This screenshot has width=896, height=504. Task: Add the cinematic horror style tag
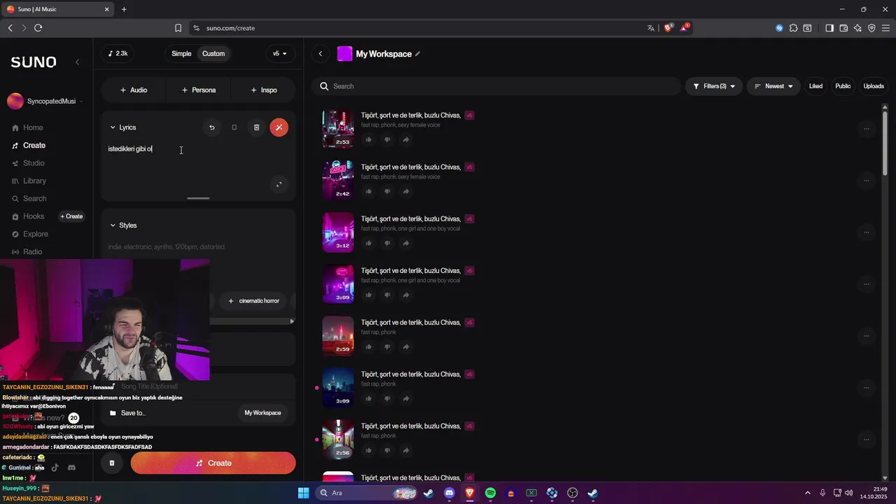pyautogui.click(x=254, y=301)
